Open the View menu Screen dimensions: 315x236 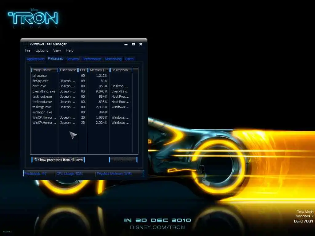click(x=57, y=50)
